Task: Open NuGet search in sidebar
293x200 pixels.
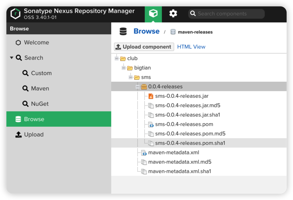Action: click(x=59, y=104)
